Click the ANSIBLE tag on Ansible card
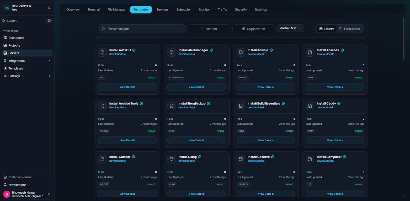The width and height of the screenshot is (410, 201). tap(242, 78)
